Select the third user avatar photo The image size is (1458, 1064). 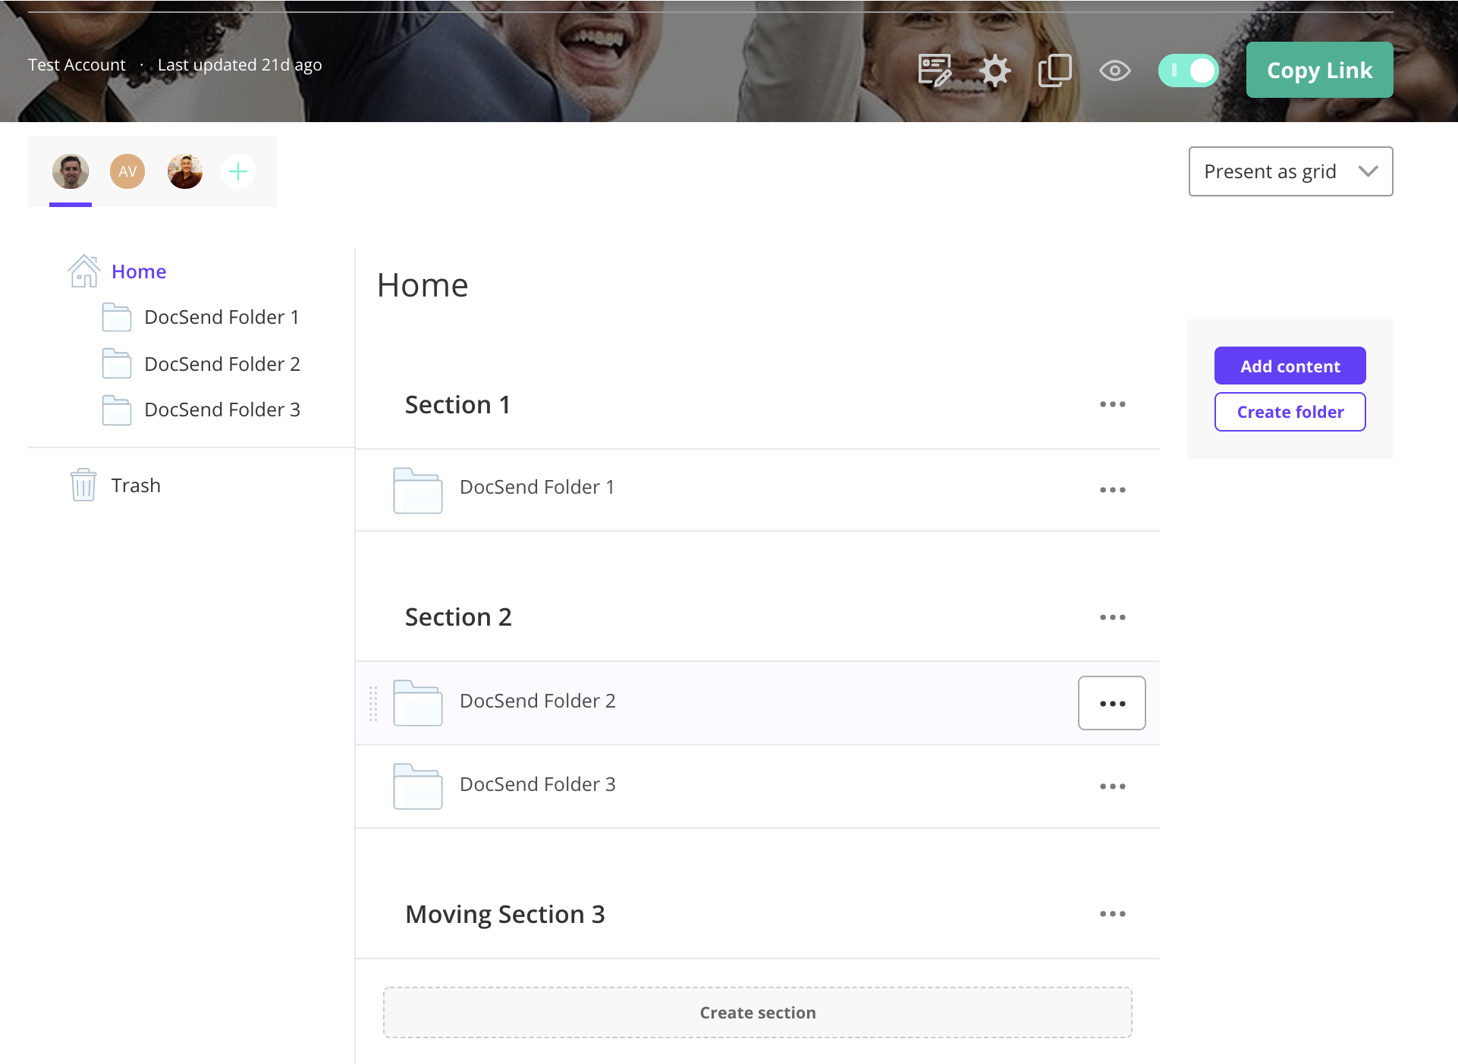185,171
